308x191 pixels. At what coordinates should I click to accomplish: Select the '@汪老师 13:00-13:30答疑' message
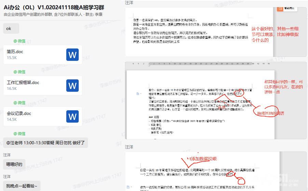[x=45, y=143]
